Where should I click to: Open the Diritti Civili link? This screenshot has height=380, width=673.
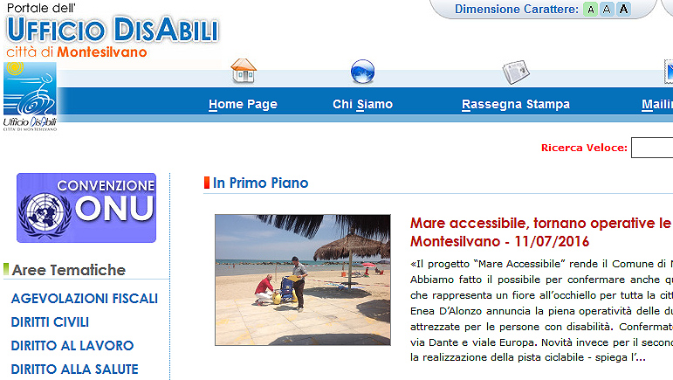tap(50, 322)
